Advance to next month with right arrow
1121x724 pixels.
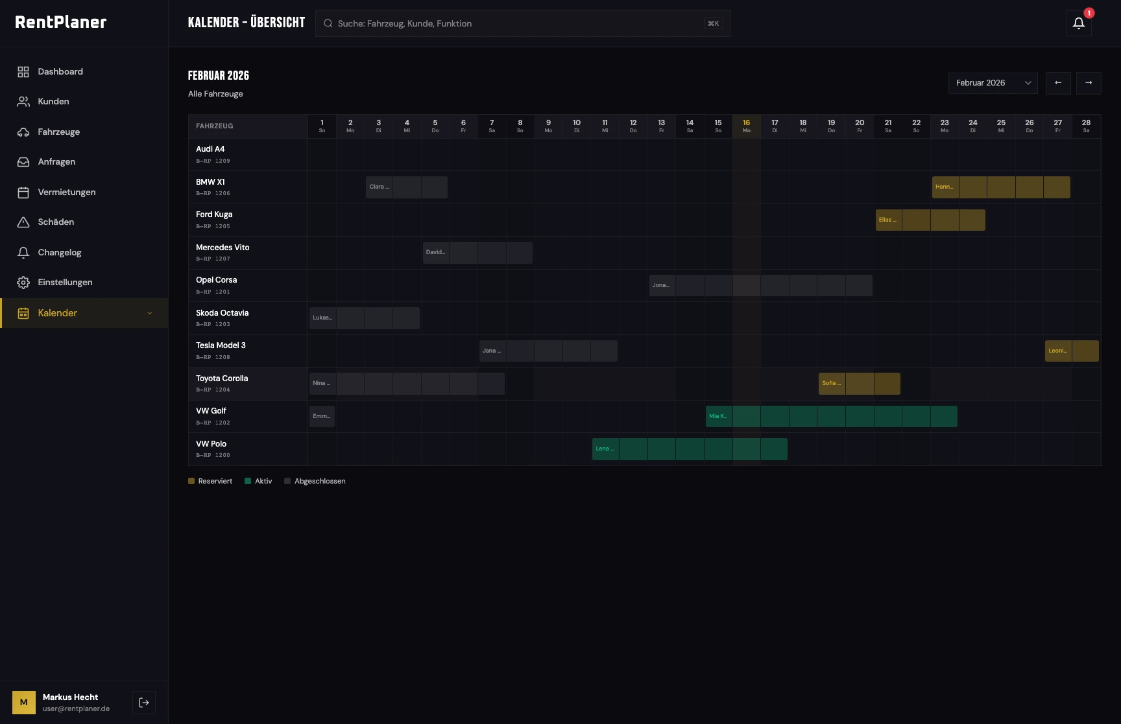point(1089,83)
